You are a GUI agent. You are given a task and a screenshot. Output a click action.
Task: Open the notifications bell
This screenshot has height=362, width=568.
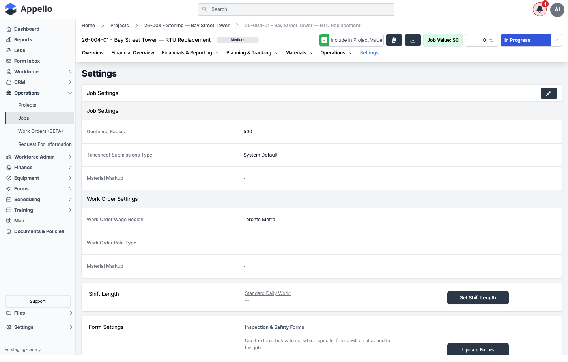540,9
